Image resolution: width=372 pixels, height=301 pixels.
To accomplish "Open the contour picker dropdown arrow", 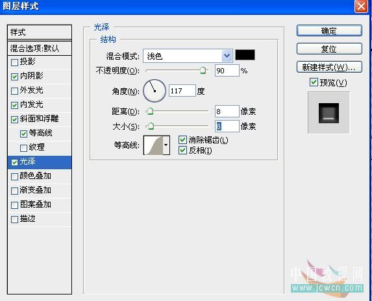I will [166, 145].
